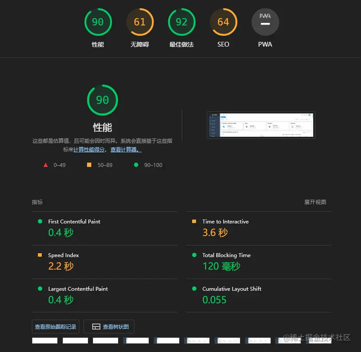This screenshot has height=352, width=361.
Task: Open the 最佳做法 category label
Action: [182, 44]
